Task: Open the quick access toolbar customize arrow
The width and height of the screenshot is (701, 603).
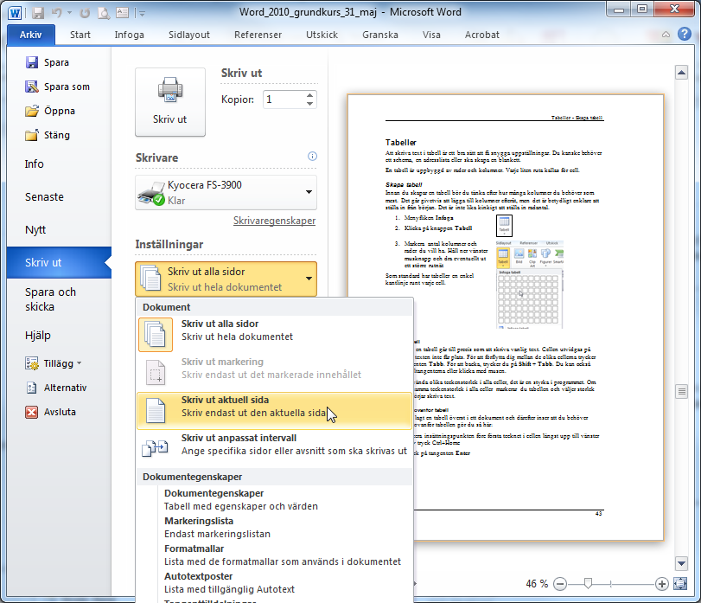Action: pos(142,14)
